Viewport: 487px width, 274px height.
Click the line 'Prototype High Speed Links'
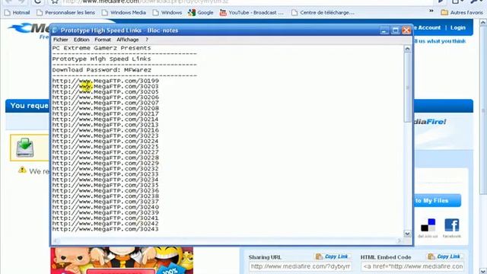101,59
